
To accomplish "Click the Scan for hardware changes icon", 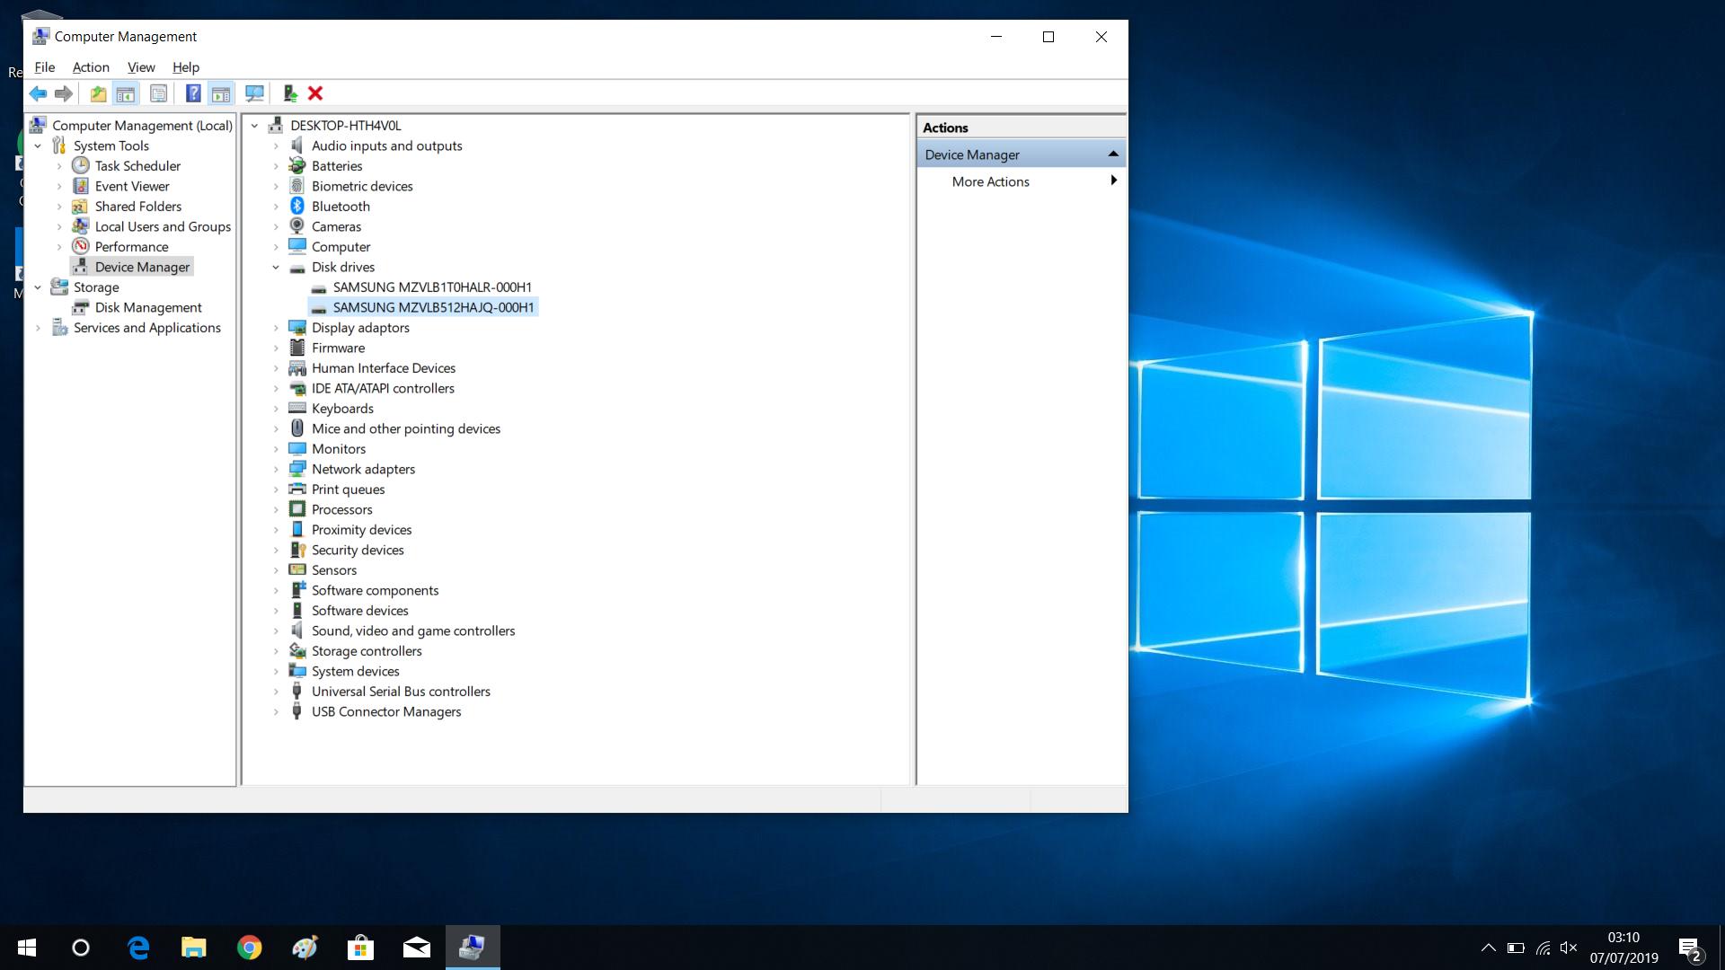I will pos(255,93).
